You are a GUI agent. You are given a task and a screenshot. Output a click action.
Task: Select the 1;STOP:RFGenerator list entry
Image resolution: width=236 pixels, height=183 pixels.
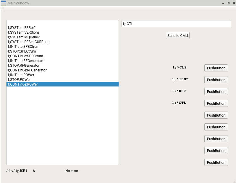coord(62,65)
